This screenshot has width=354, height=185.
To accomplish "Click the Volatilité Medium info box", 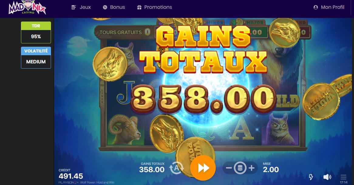I will 36,58.
